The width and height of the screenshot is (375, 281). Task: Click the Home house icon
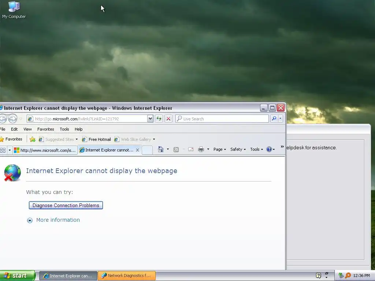point(161,149)
